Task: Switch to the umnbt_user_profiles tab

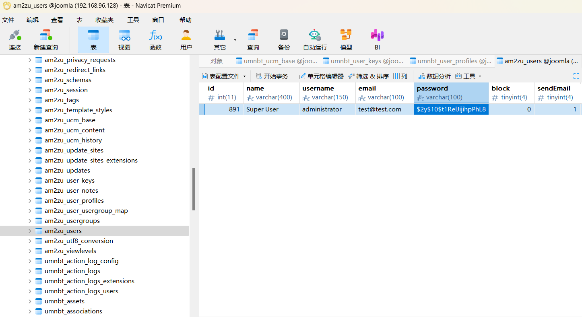Action: [451, 61]
